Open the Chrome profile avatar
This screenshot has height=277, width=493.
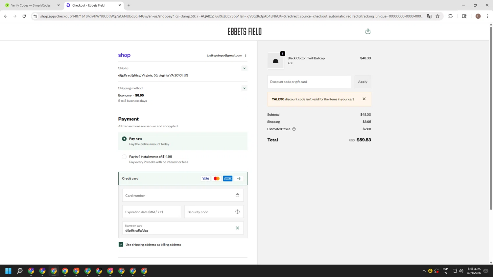click(x=478, y=16)
